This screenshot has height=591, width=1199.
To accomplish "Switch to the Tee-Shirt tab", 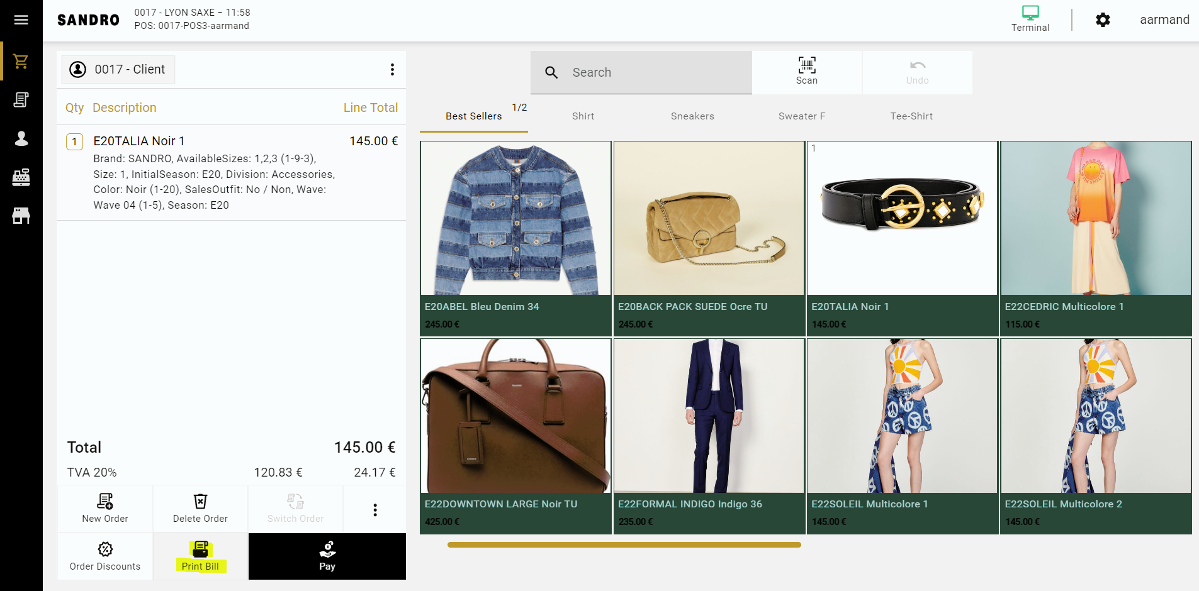I will [911, 116].
